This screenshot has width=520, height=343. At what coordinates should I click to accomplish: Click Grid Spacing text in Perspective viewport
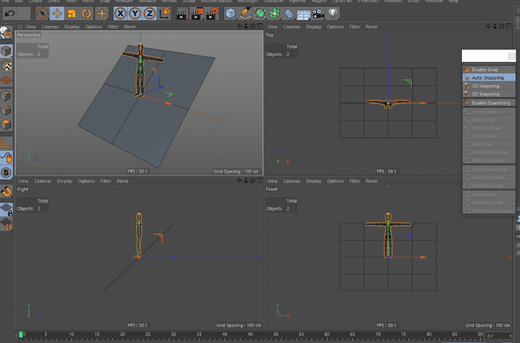click(x=236, y=171)
